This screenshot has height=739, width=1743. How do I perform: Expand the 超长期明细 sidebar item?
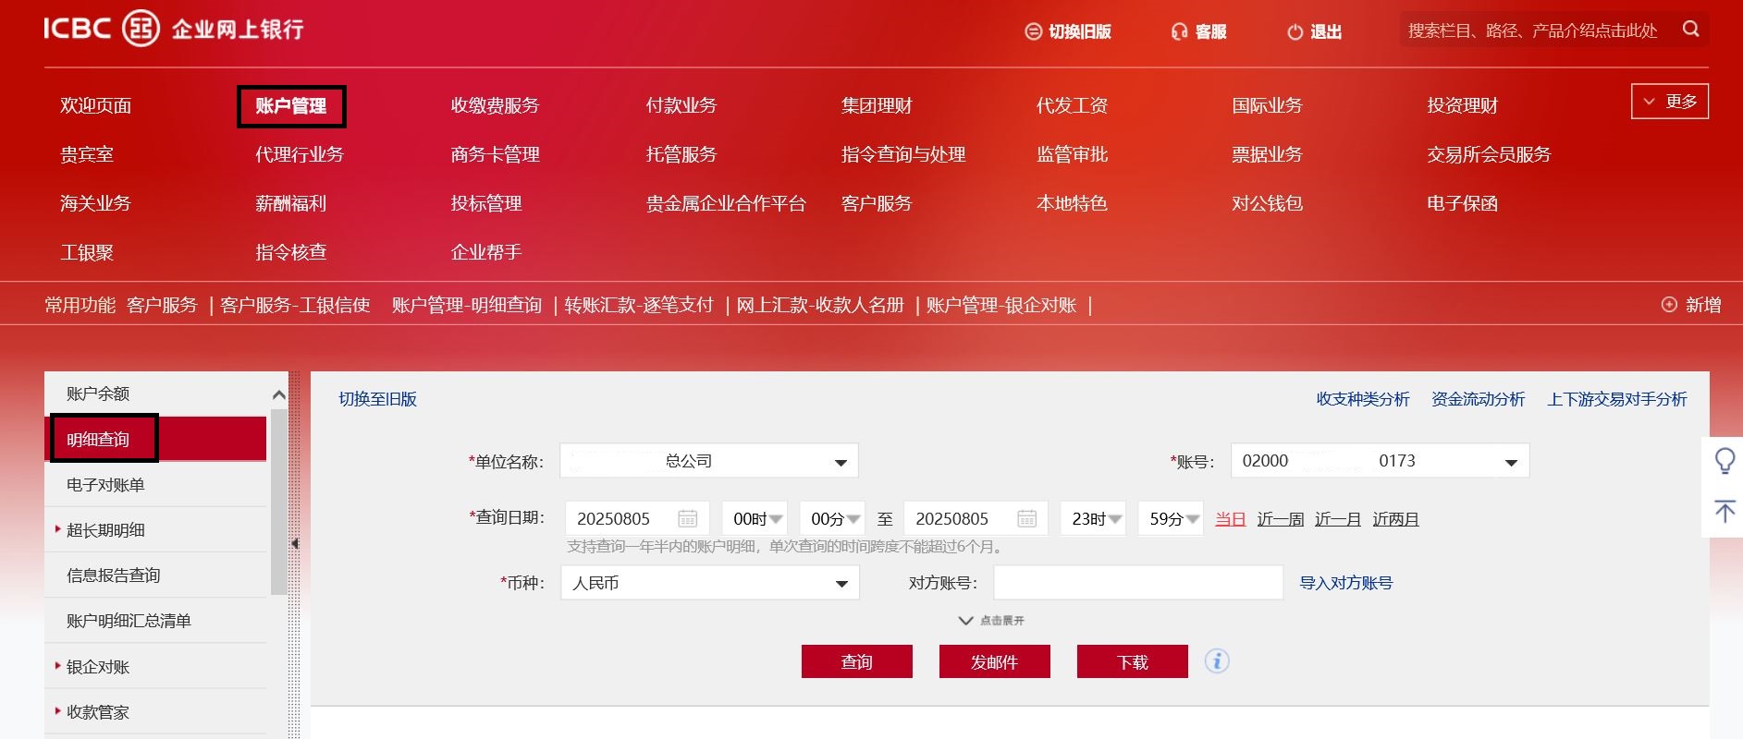pos(105,530)
